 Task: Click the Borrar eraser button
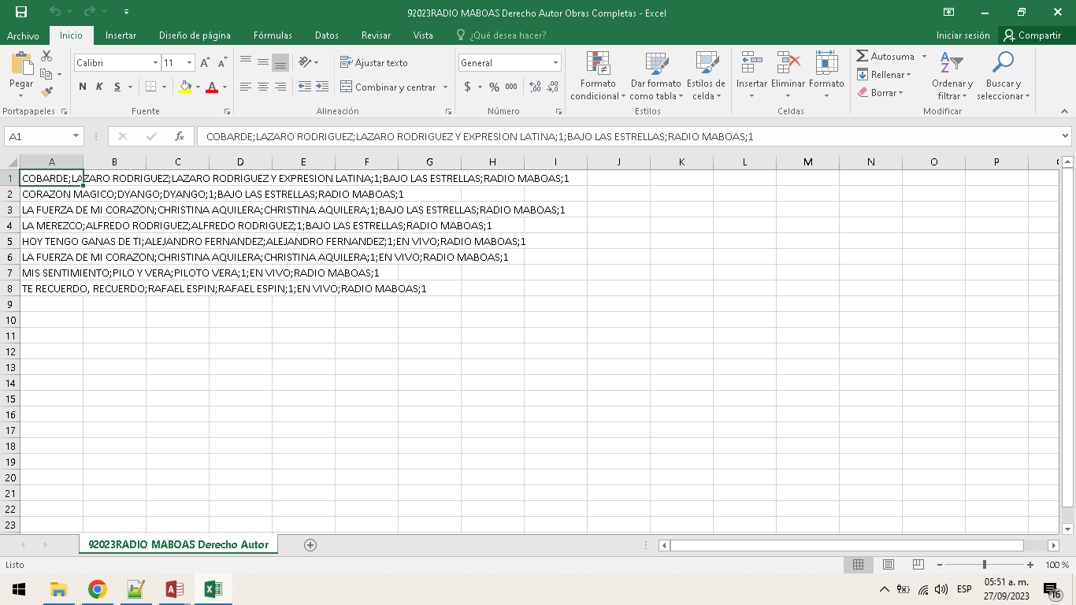tap(880, 93)
